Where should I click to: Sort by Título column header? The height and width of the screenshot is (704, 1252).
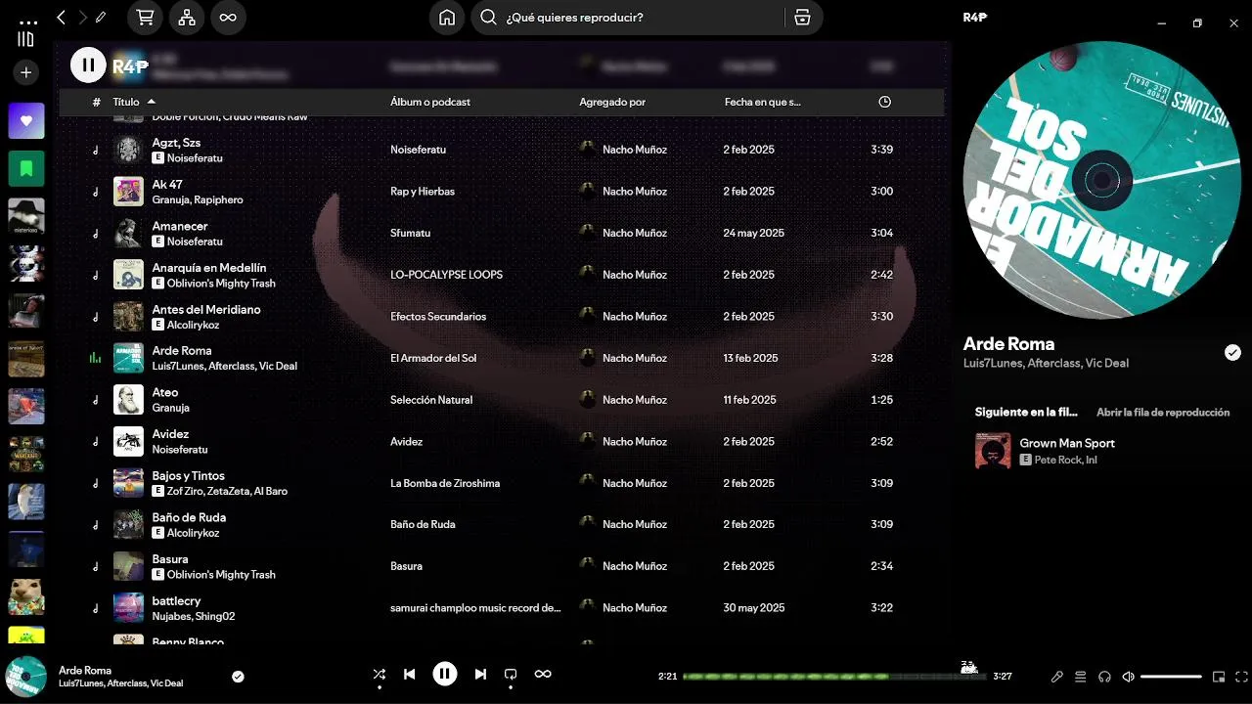[x=126, y=102]
